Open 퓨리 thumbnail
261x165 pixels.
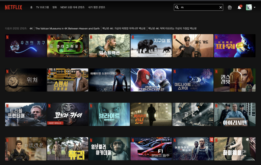point(68,149)
